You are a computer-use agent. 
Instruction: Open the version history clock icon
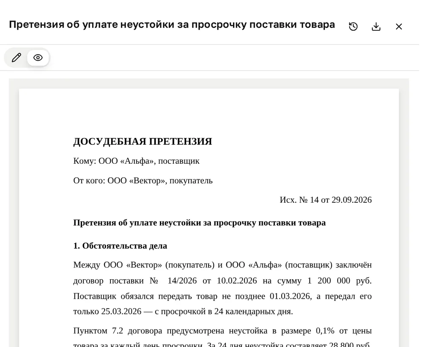[x=353, y=26]
